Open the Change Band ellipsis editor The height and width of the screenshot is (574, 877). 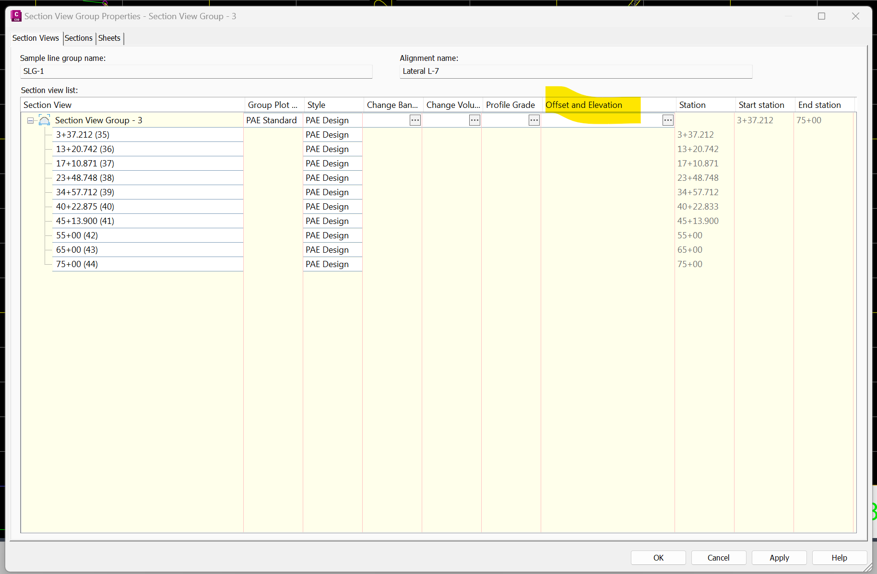pyautogui.click(x=415, y=120)
